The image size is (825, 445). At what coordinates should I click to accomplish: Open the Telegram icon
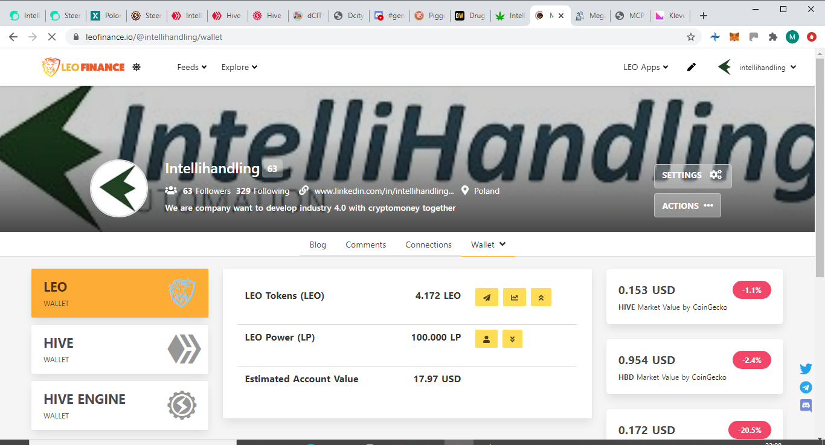[x=806, y=387]
